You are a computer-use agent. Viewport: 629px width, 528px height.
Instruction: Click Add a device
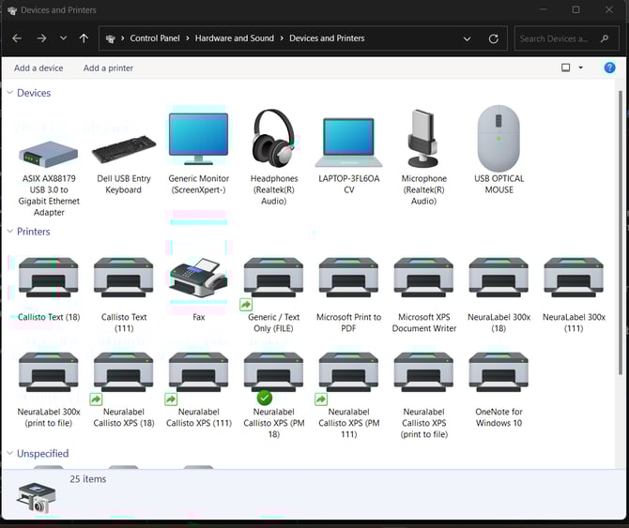point(38,68)
